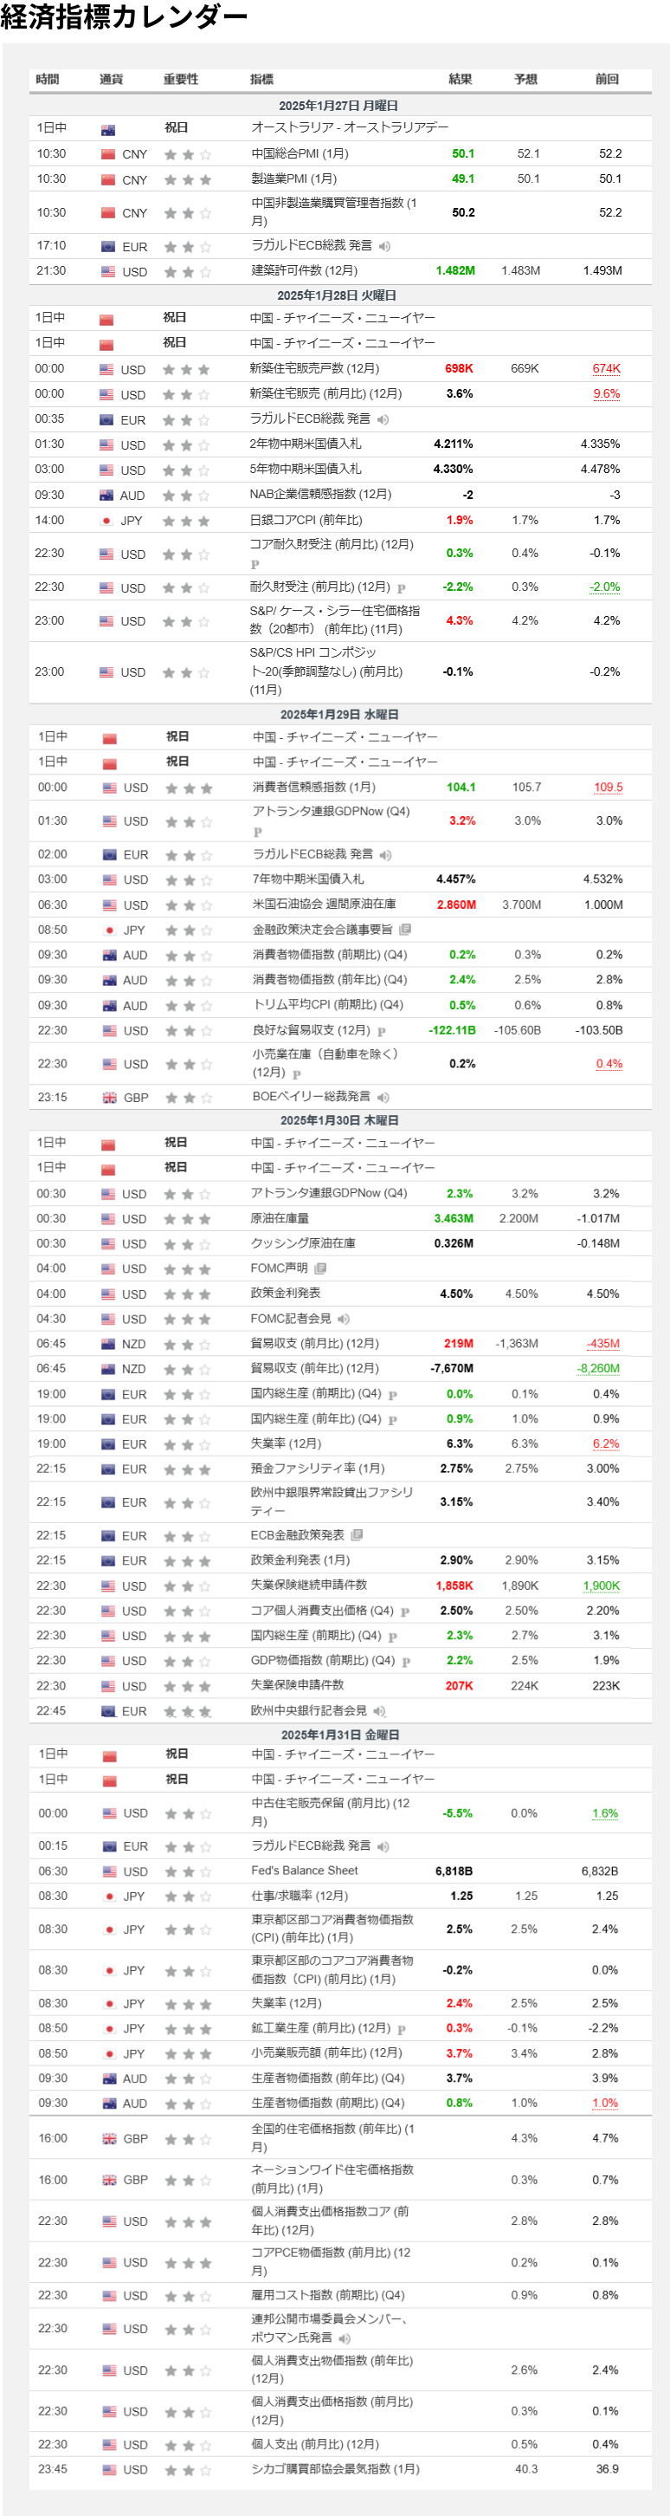
Task: Open document icon beside 金融政策決定会合議事要旨
Action: (405, 930)
